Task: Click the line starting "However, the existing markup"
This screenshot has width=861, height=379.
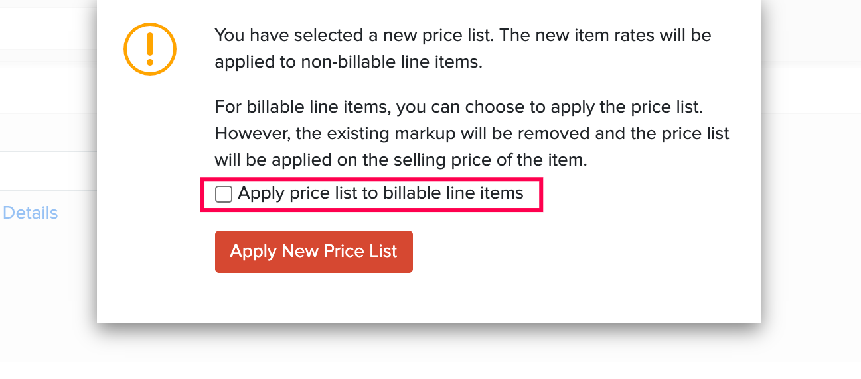Action: (471, 133)
